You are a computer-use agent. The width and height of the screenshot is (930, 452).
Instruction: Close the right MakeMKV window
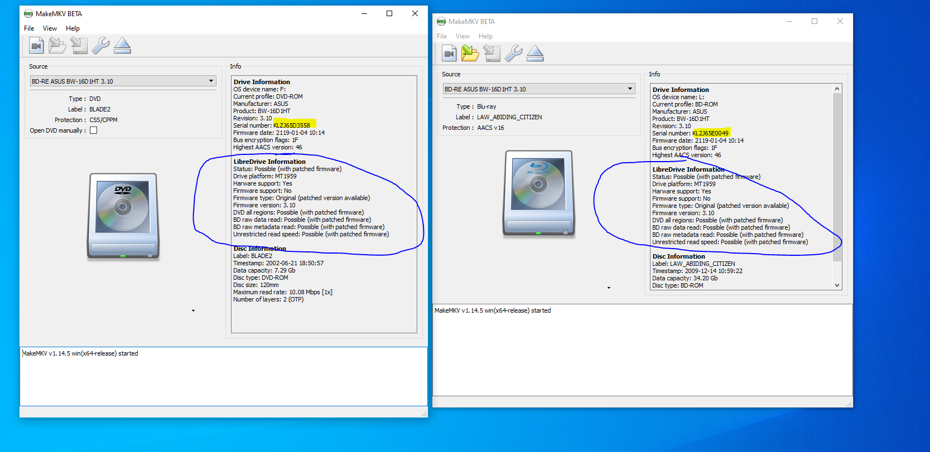pos(840,21)
